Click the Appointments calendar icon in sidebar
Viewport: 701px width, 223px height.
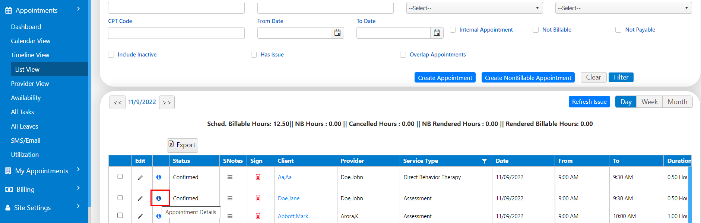click(9, 10)
